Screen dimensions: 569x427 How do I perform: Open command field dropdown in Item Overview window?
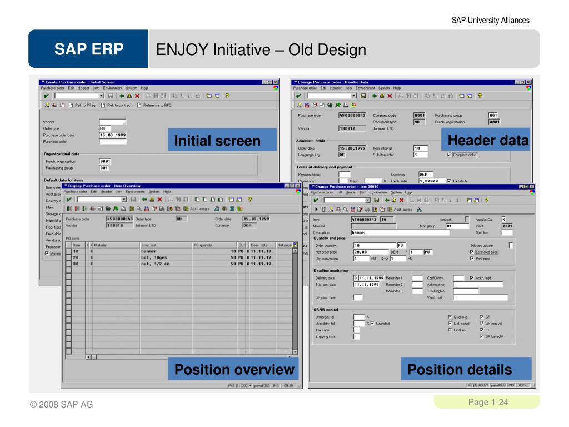[x=124, y=200]
